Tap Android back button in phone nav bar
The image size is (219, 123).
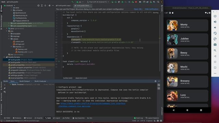[173, 110]
